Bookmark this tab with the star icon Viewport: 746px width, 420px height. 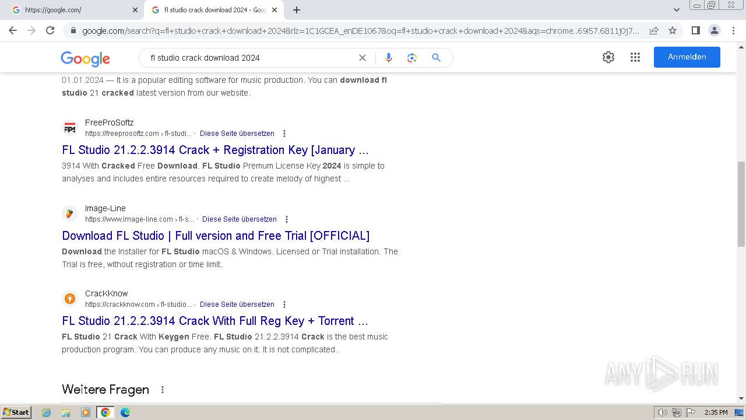click(673, 31)
